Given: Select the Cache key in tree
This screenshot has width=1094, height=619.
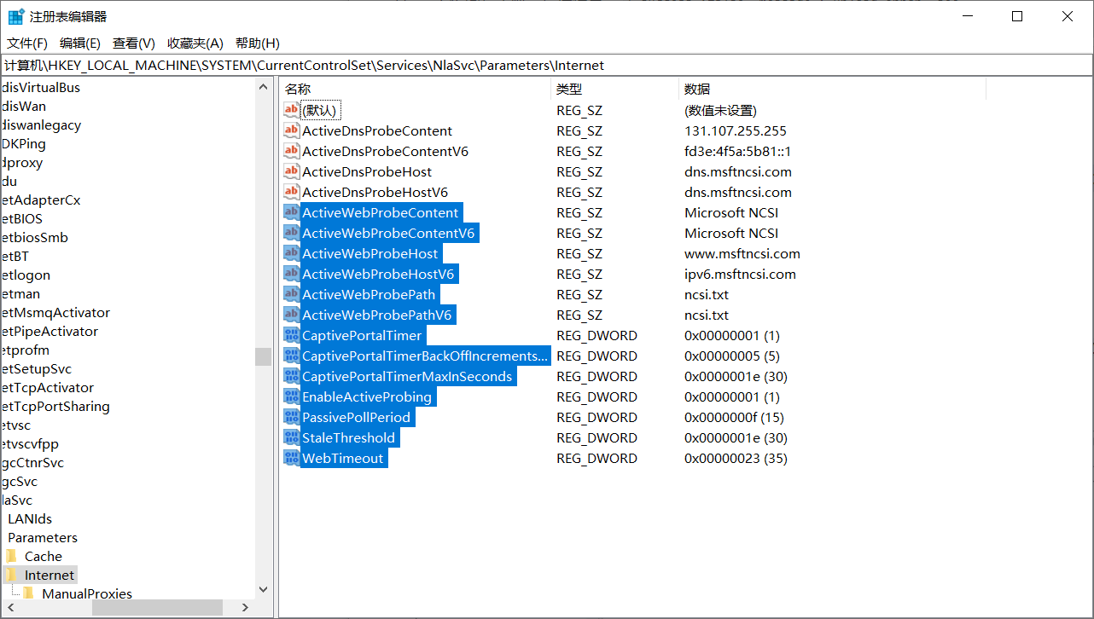Looking at the screenshot, I should coord(43,556).
